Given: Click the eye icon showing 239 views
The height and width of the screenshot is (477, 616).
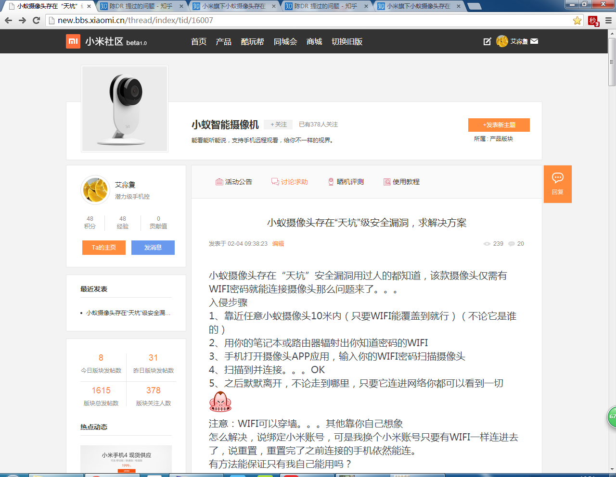Looking at the screenshot, I should point(487,244).
